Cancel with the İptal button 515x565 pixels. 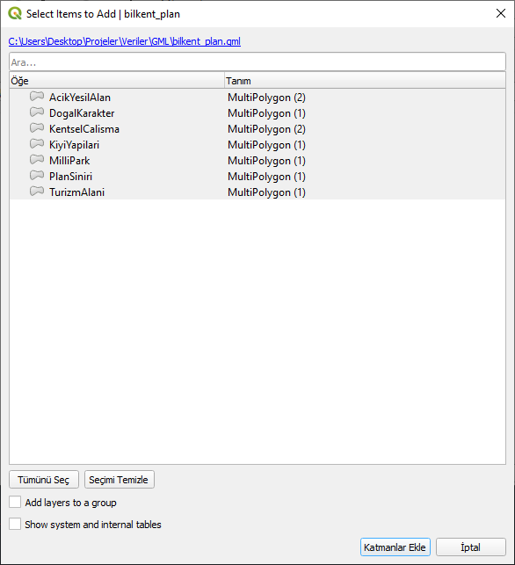pyautogui.click(x=471, y=547)
